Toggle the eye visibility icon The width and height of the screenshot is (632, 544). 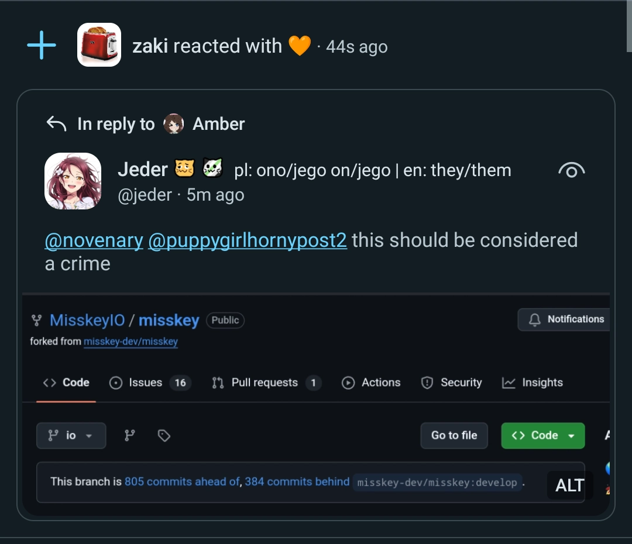click(571, 170)
